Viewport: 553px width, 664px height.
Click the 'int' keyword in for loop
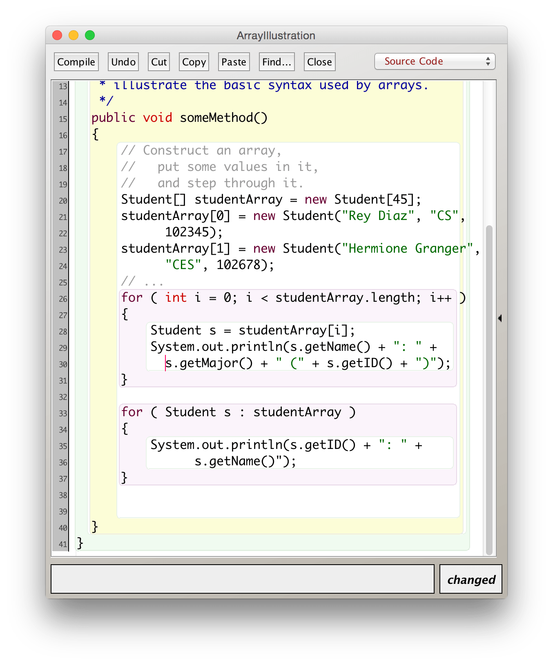tap(176, 298)
